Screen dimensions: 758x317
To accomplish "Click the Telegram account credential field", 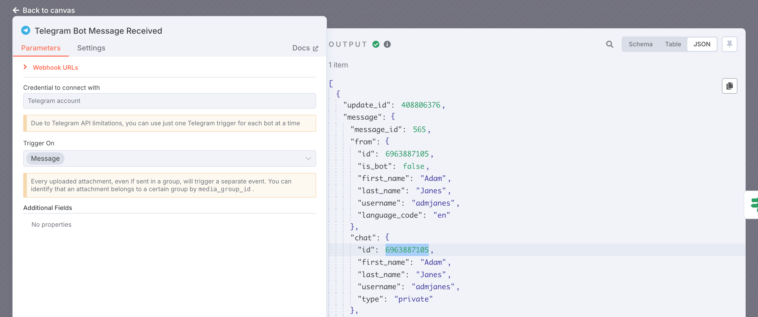I will click(x=169, y=101).
